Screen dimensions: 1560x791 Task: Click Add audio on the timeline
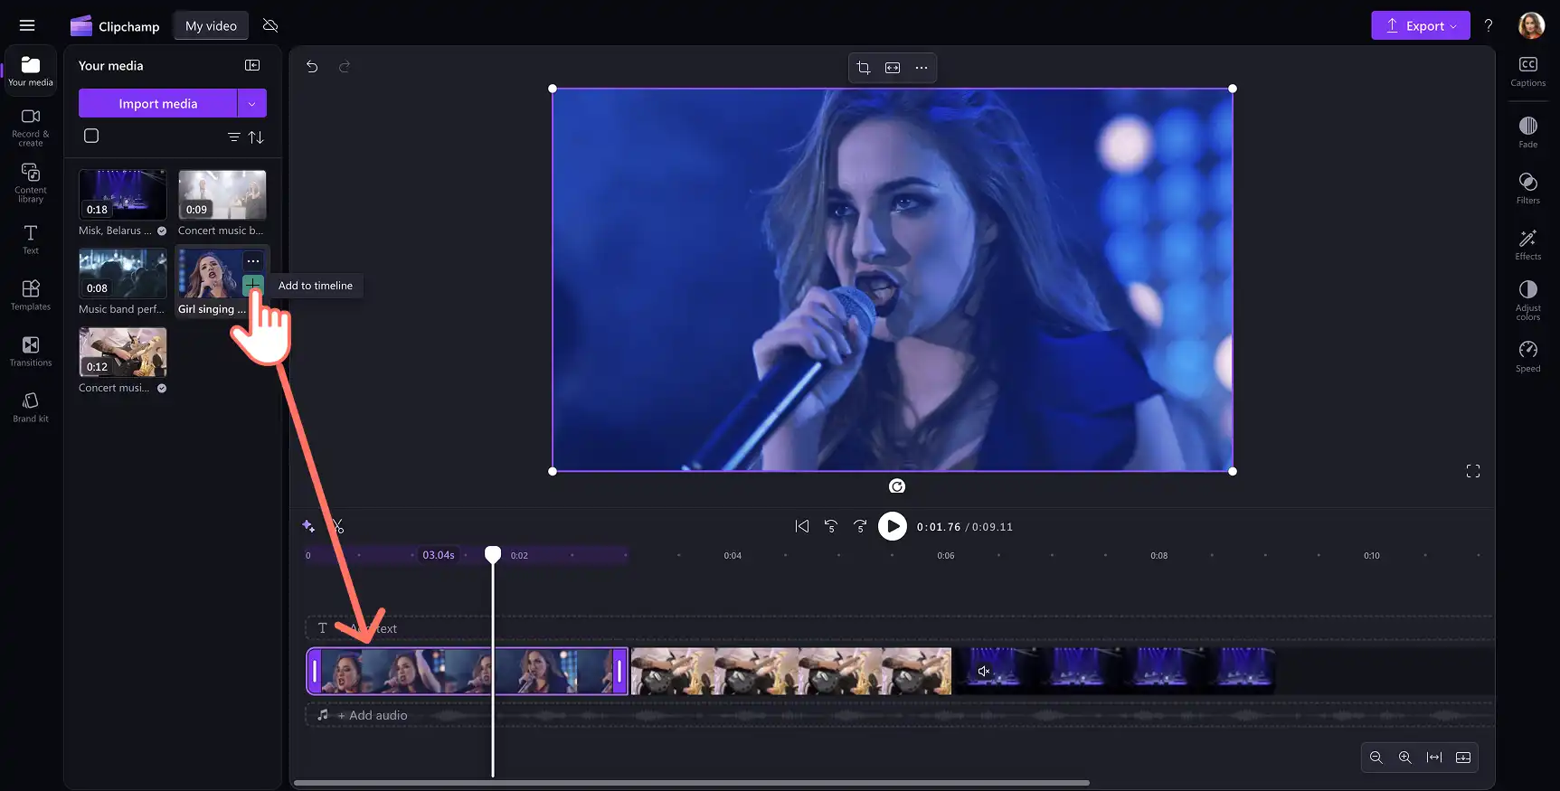click(x=373, y=715)
